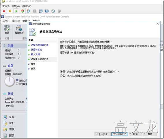This screenshot has height=139, width=164.
Task: Click the disk icon beside 磁盘
Action: click(x=5, y=66)
